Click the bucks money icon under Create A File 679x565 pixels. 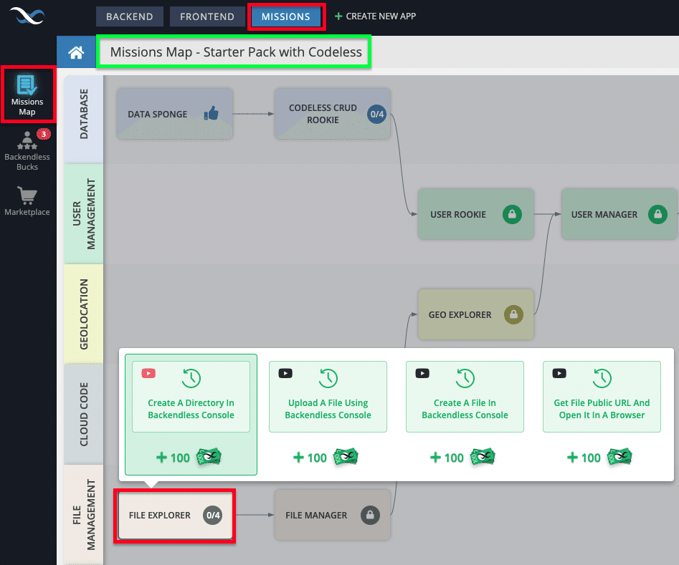click(483, 457)
